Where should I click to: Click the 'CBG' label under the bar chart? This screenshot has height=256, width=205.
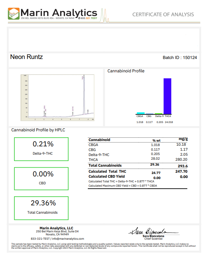click(149, 116)
